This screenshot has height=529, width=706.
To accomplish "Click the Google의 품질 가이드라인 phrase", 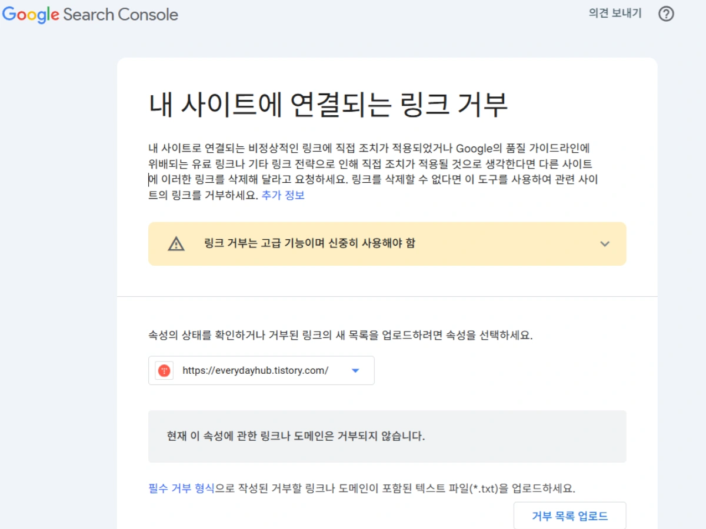I will point(522,148).
